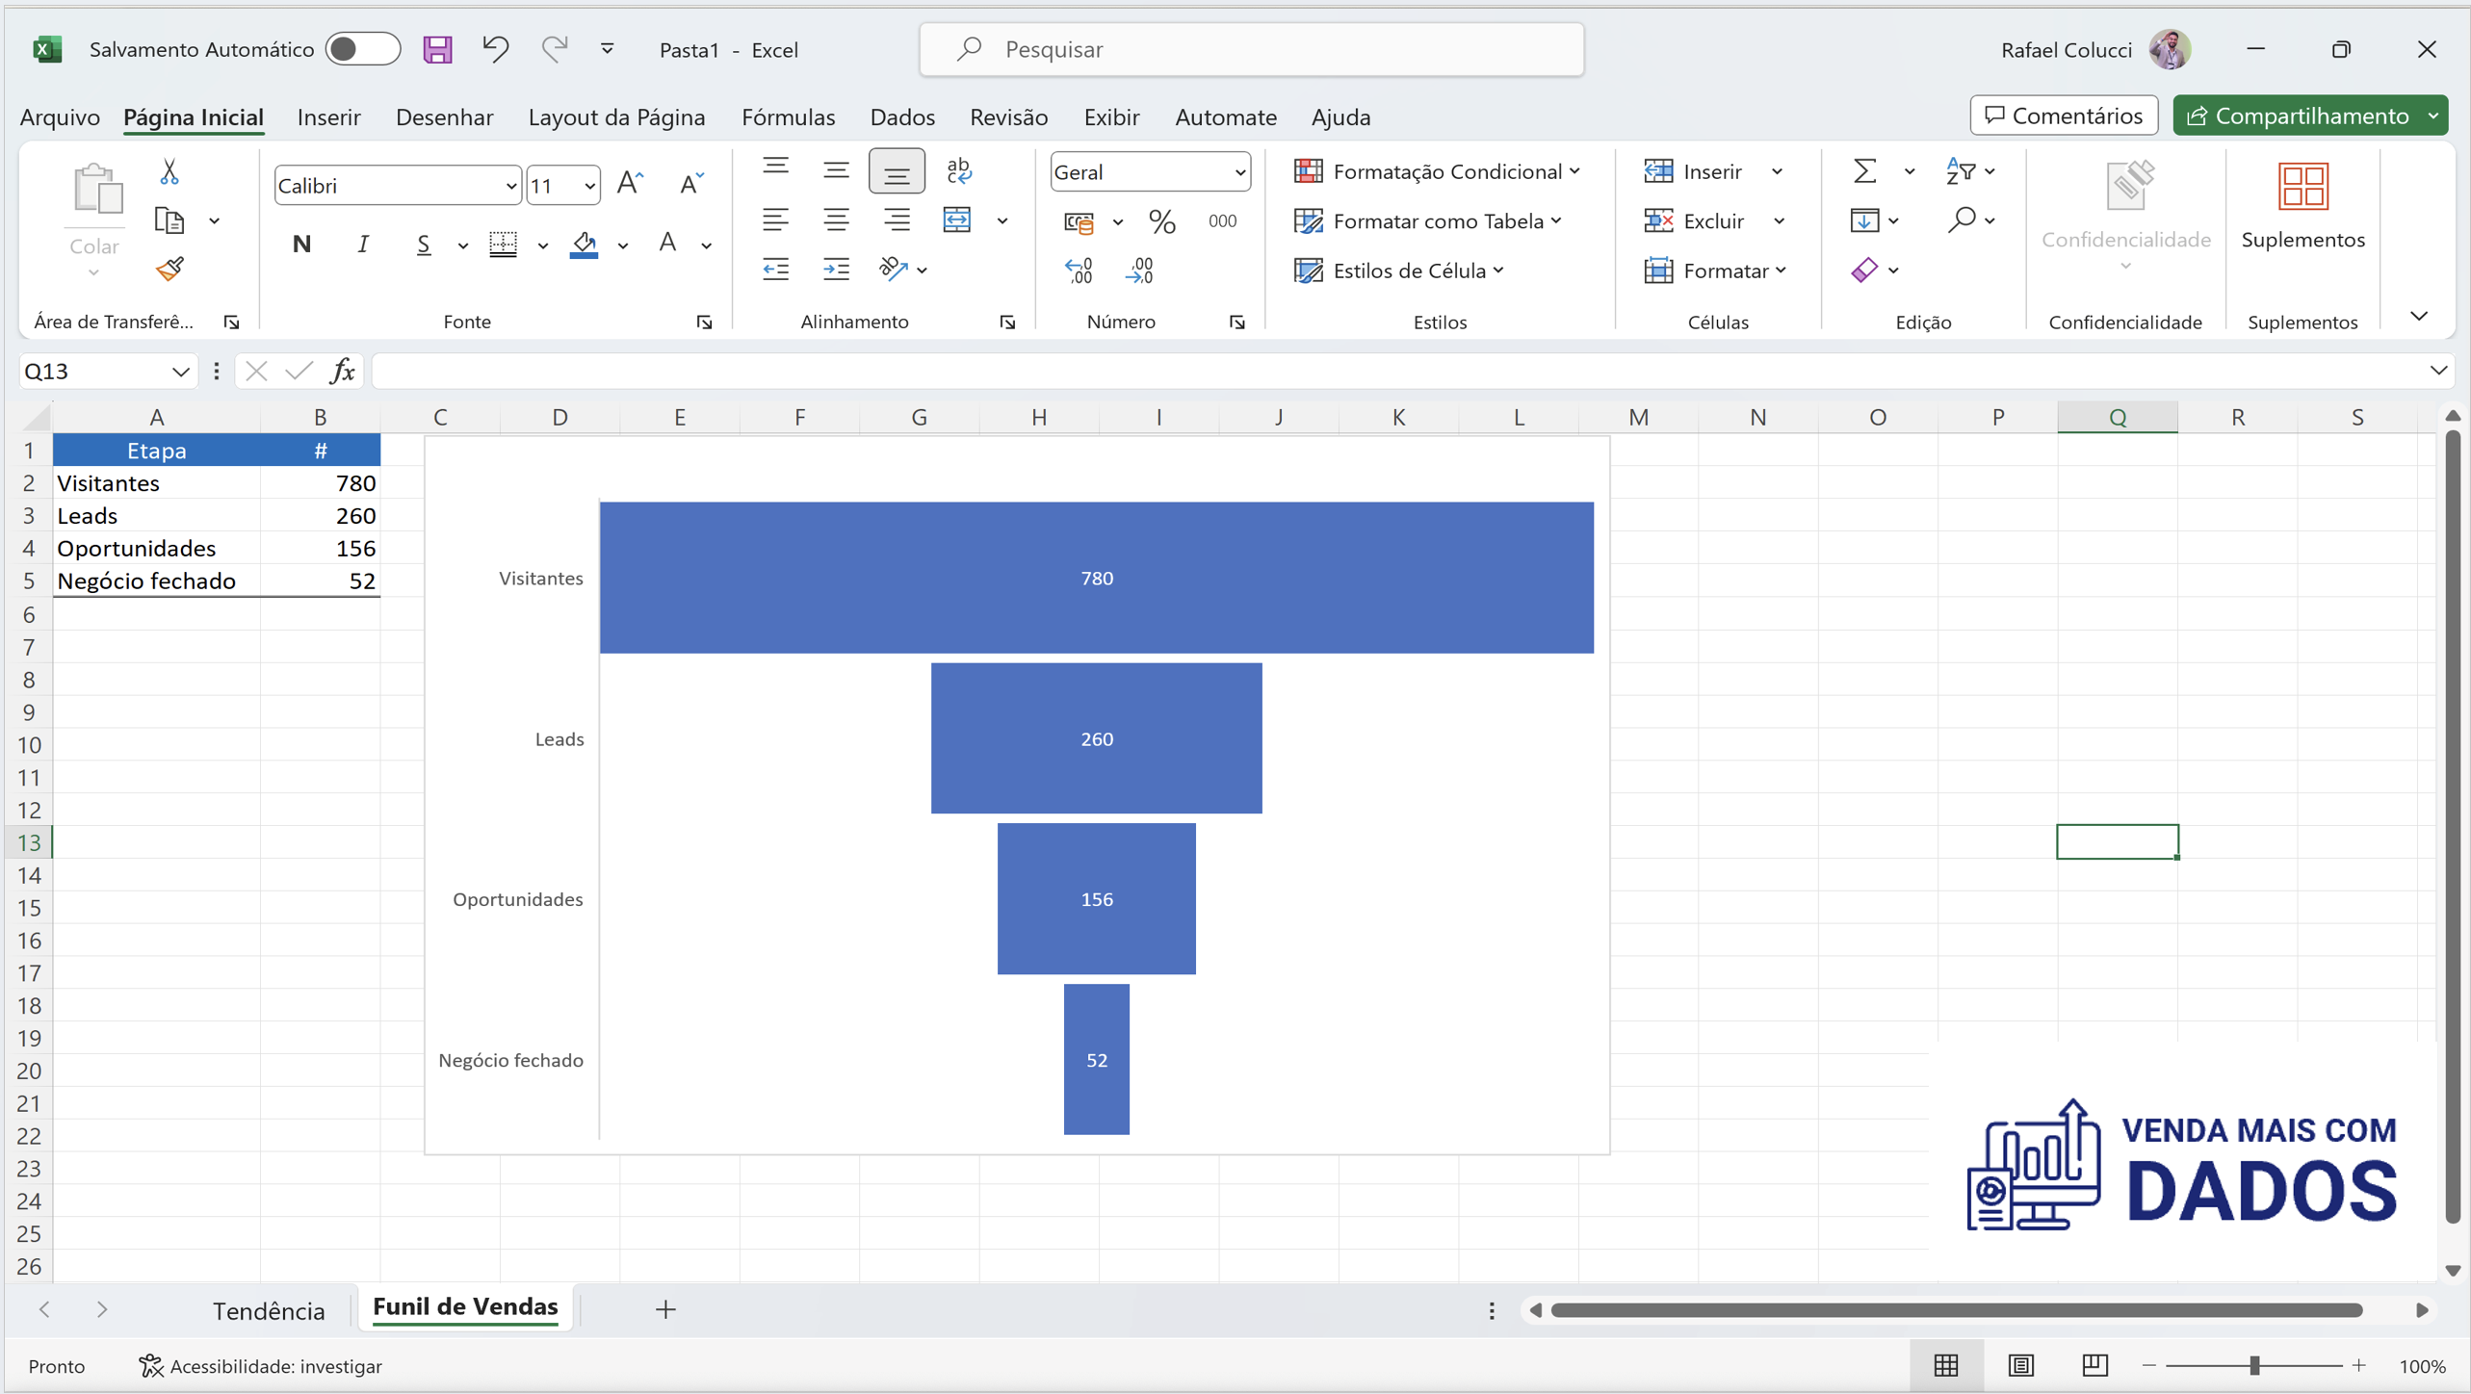Open Comentários panel
This screenshot has height=1394, width=2471.
[x=2063, y=115]
